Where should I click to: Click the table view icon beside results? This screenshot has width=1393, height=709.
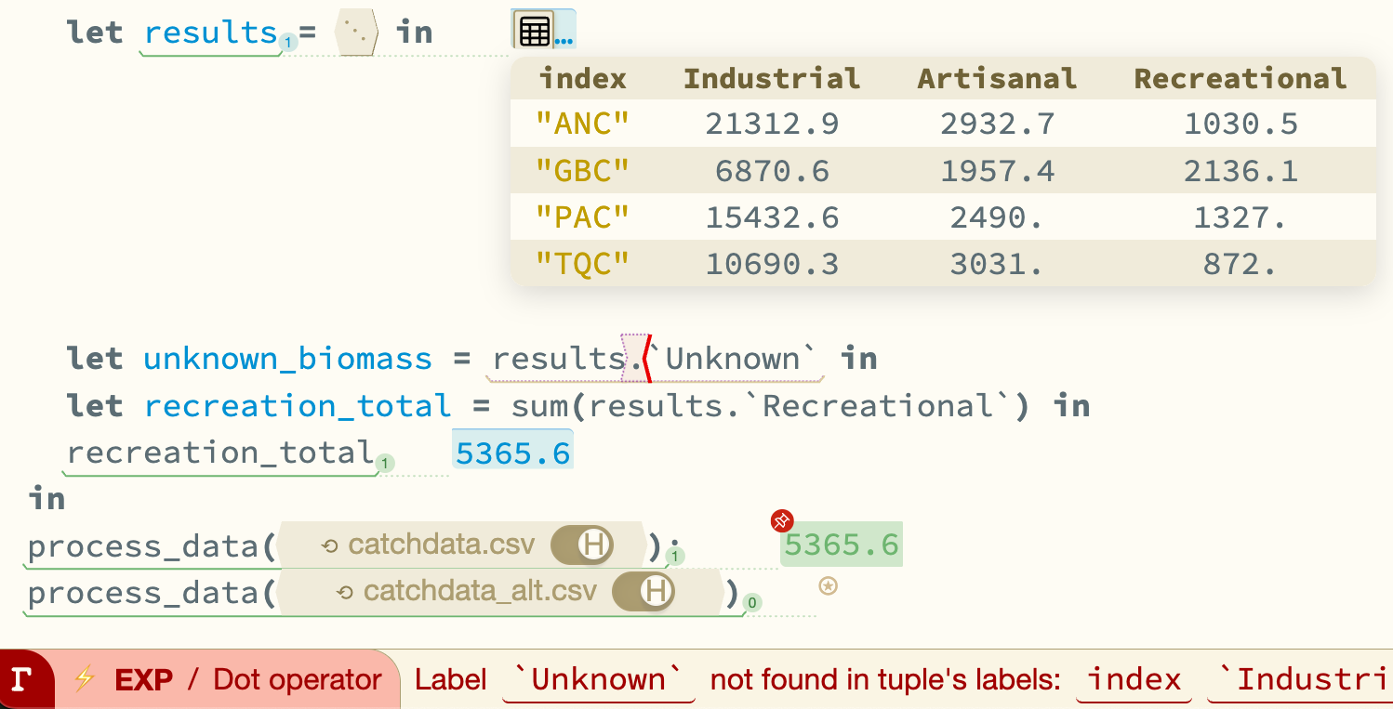click(x=534, y=31)
